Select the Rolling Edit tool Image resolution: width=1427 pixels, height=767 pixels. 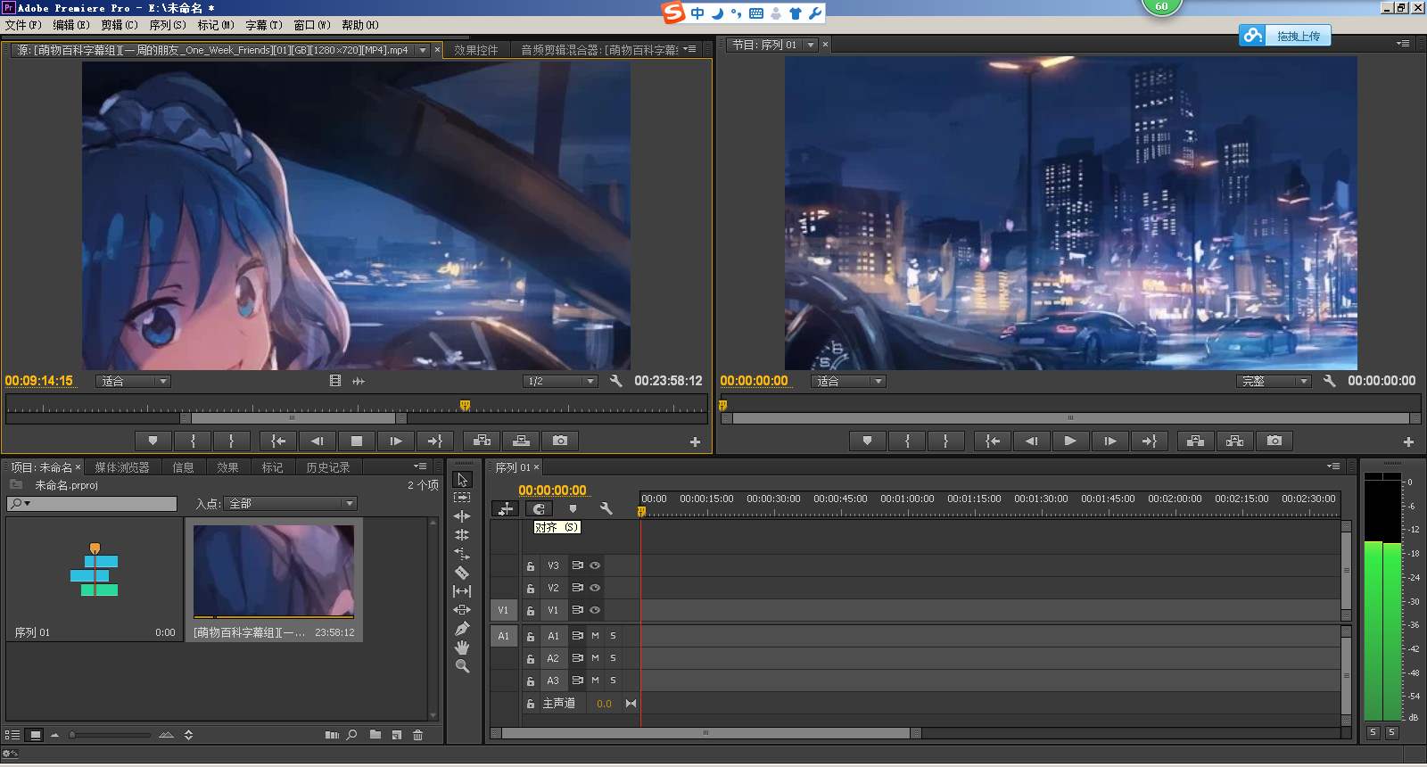[x=462, y=535]
